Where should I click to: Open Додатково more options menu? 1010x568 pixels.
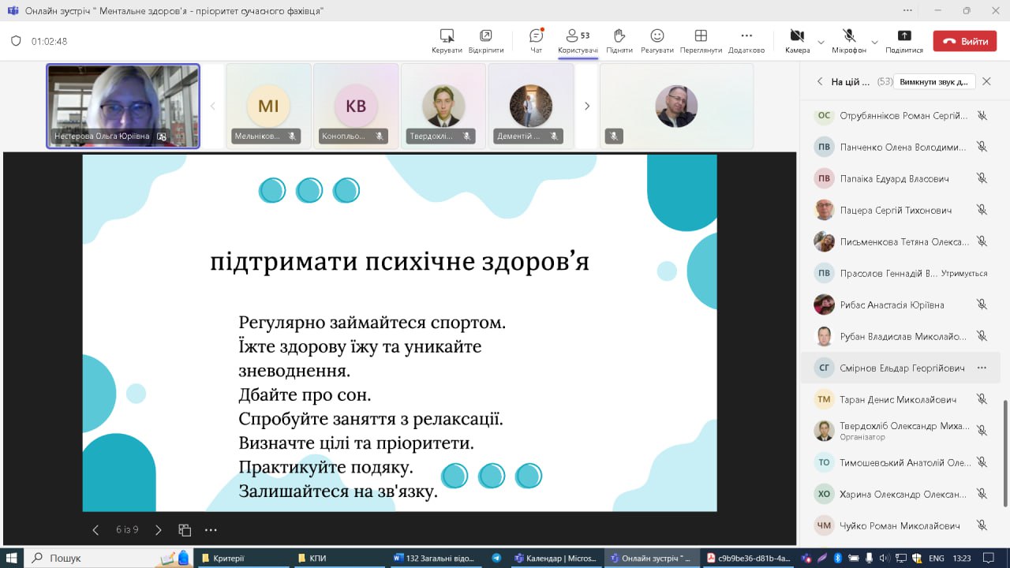point(746,40)
